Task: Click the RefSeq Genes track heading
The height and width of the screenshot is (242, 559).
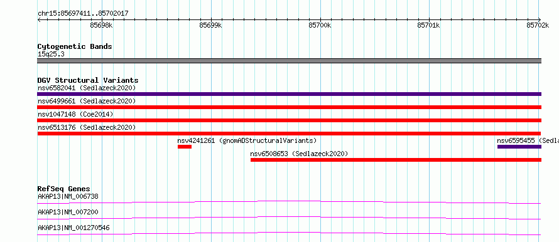Action: [x=64, y=189]
